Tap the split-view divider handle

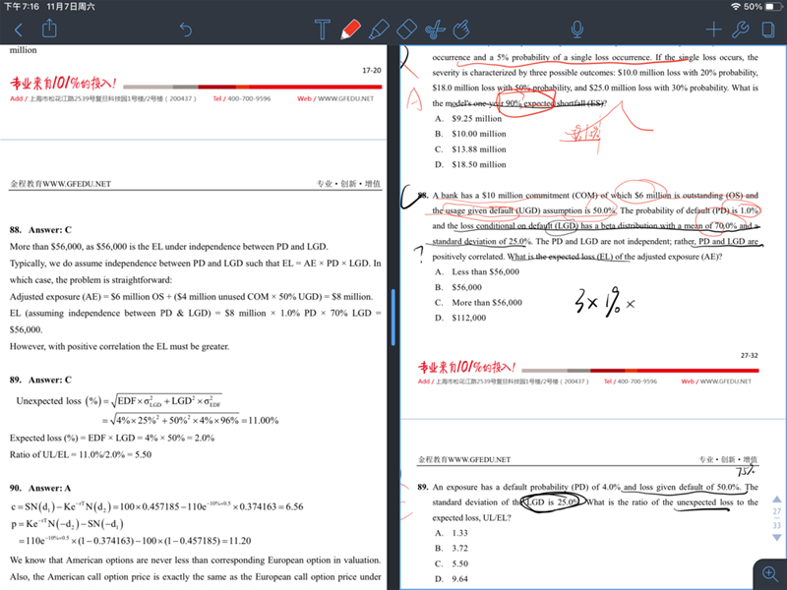point(393,317)
